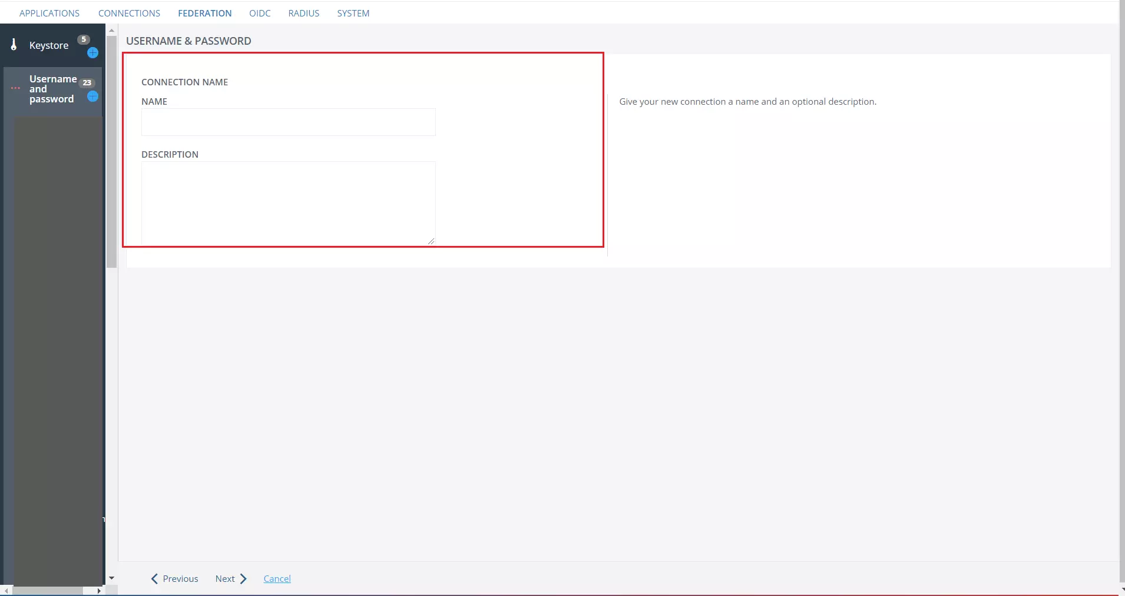Image resolution: width=1125 pixels, height=596 pixels.
Task: Click the Keystore key icon
Action: click(x=14, y=45)
